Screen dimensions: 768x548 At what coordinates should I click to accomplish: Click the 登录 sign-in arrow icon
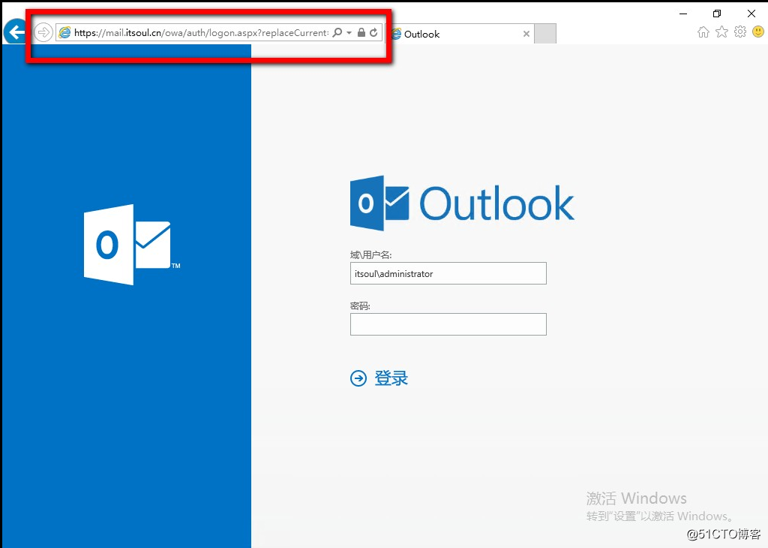point(358,378)
